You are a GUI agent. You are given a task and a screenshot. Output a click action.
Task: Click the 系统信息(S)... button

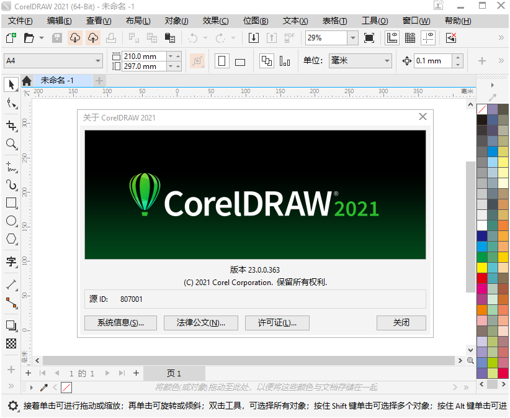pos(120,323)
